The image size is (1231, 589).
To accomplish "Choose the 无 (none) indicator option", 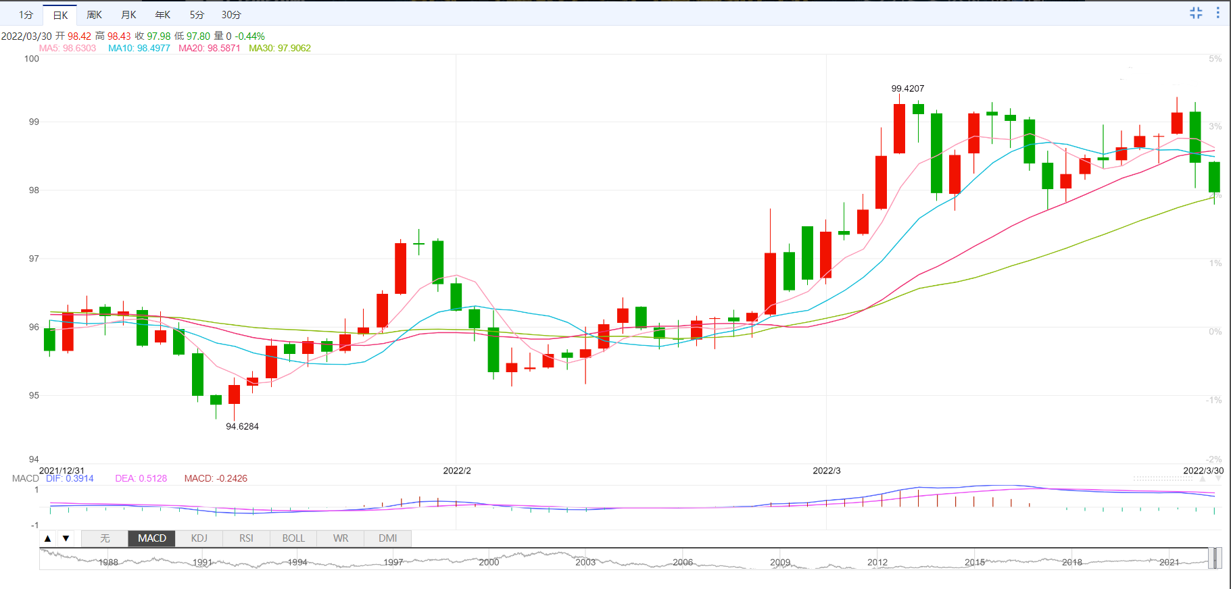I will click(x=105, y=538).
